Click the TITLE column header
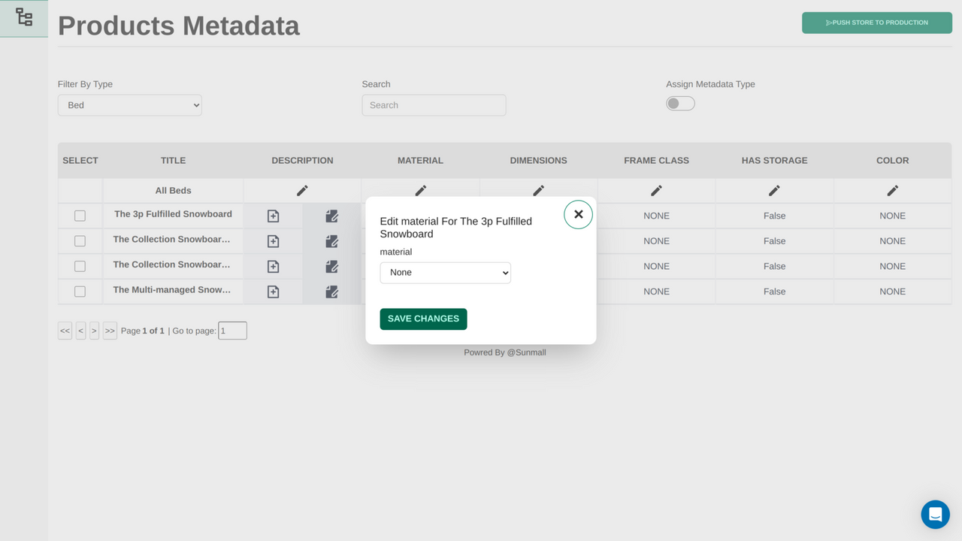The width and height of the screenshot is (962, 541). (x=173, y=160)
